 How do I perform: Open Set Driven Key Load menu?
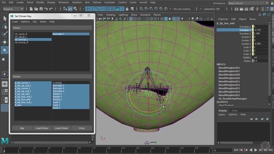(x=15, y=22)
